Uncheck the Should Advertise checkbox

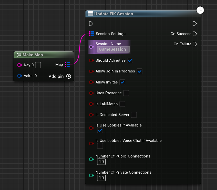[130, 60]
